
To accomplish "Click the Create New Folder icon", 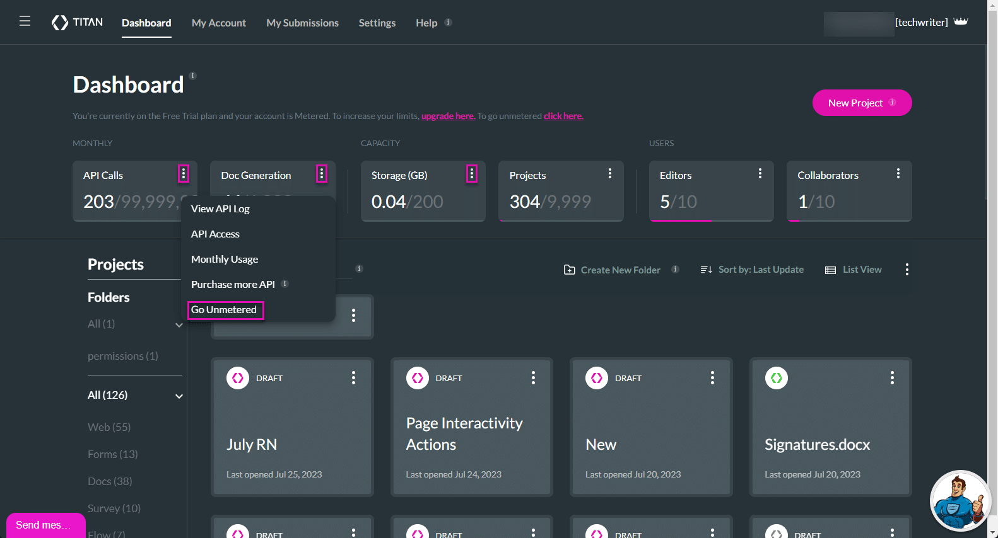I will click(x=569, y=270).
